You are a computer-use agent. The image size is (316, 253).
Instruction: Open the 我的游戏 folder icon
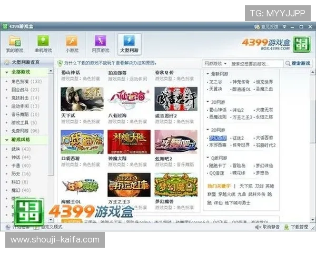pos(15,41)
